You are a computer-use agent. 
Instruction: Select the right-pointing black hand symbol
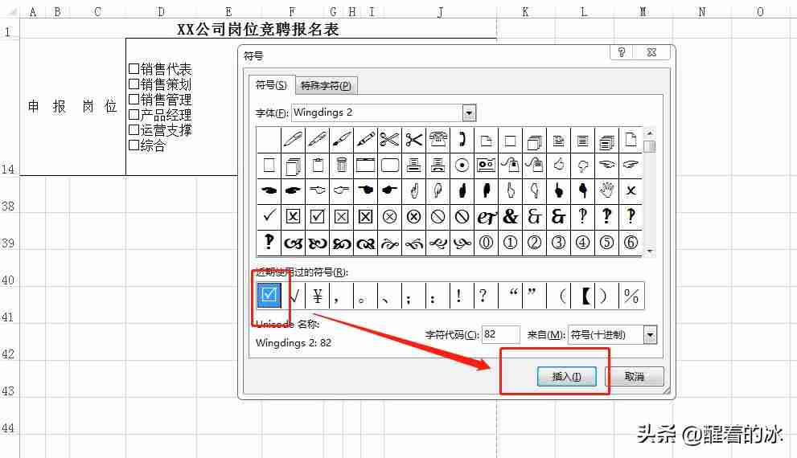pyautogui.click(x=293, y=190)
